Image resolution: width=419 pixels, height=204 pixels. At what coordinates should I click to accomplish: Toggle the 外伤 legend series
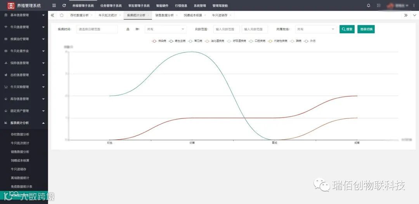[x=310, y=41]
